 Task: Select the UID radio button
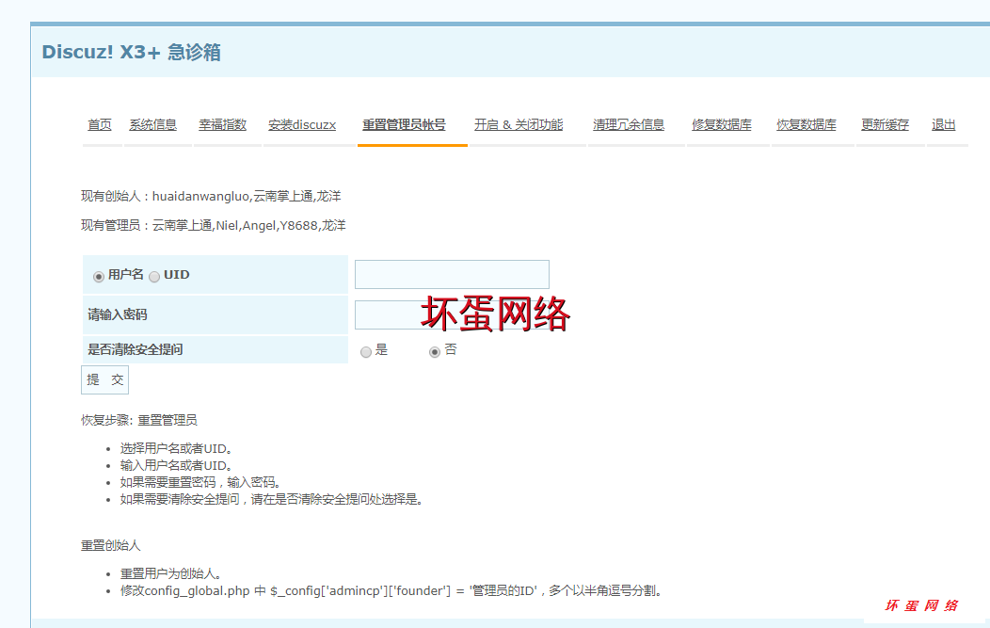(154, 277)
